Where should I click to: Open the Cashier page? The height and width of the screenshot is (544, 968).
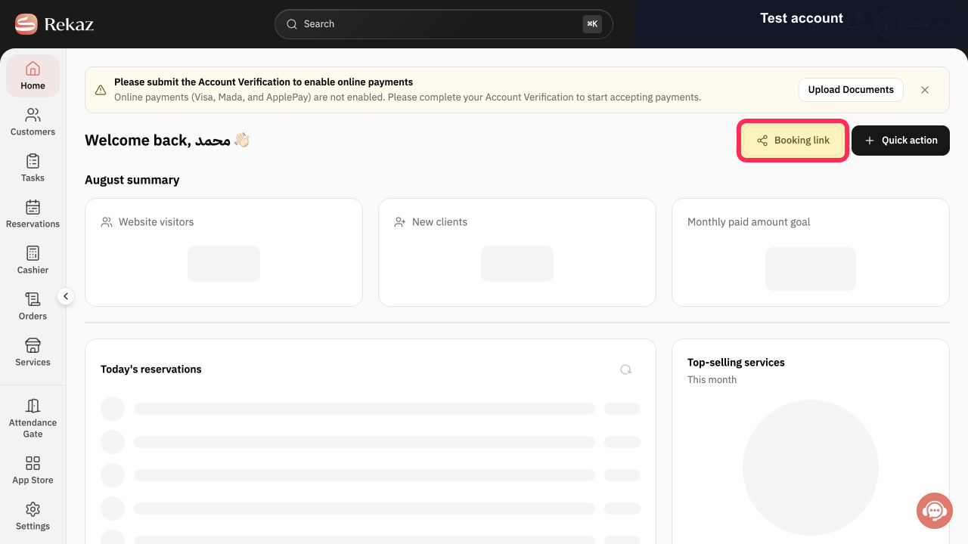33,260
